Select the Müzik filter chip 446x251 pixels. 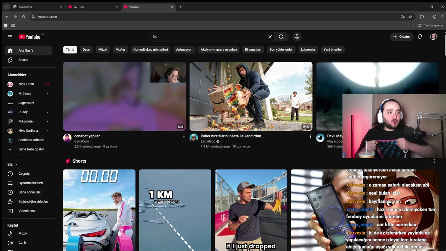[103, 50]
